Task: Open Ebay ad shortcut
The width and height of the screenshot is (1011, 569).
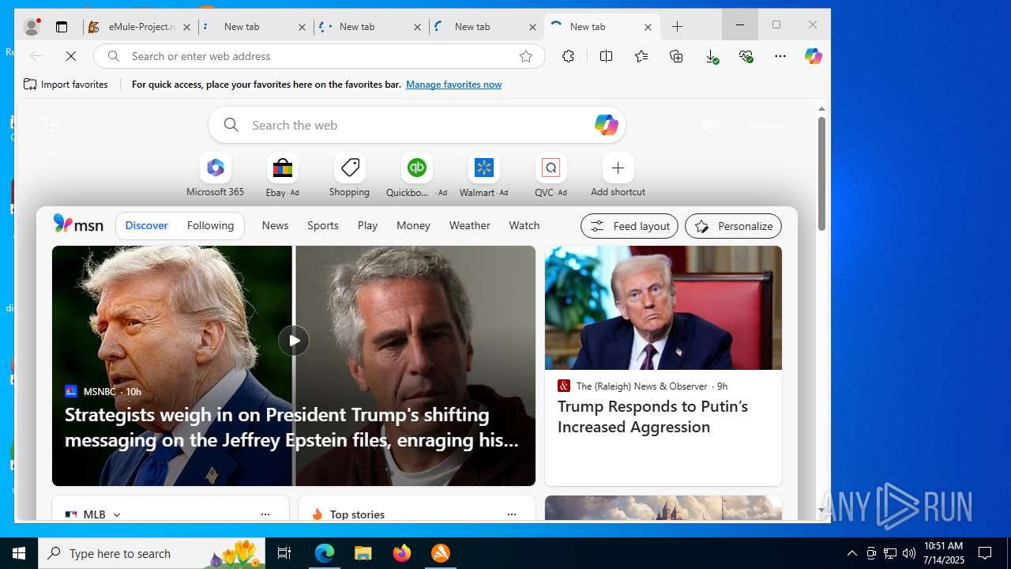Action: (282, 175)
